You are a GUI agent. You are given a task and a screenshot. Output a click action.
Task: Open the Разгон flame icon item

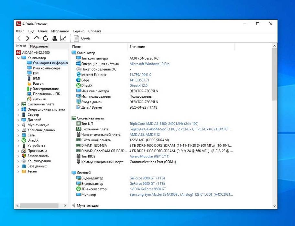tap(29, 83)
